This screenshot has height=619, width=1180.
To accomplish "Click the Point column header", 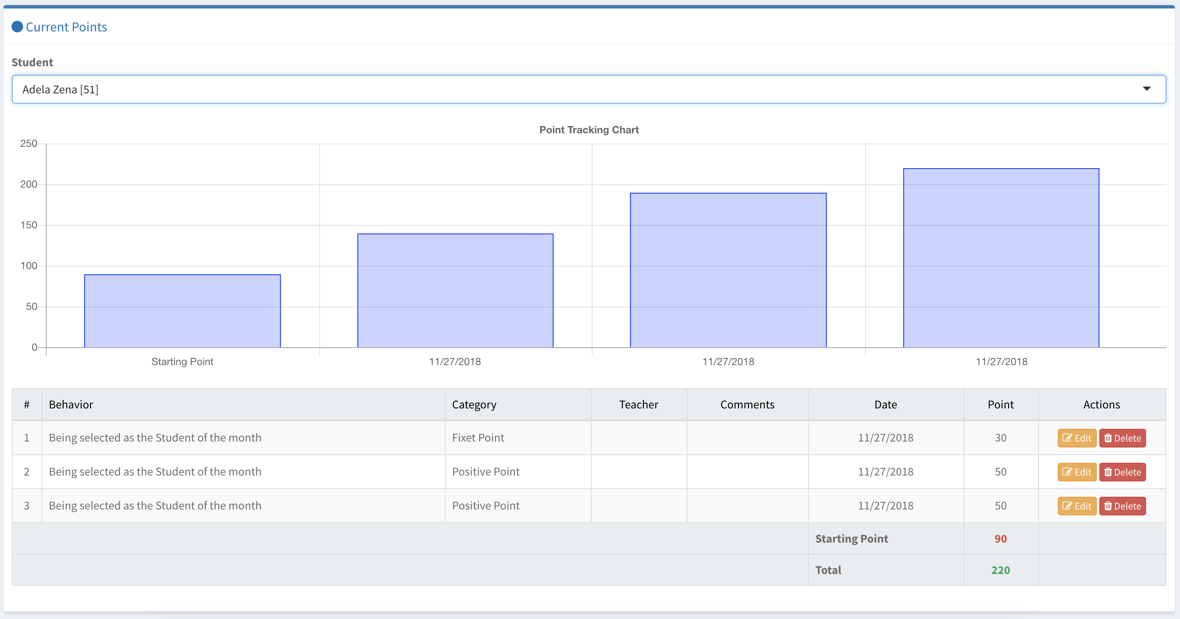I will click(1000, 405).
